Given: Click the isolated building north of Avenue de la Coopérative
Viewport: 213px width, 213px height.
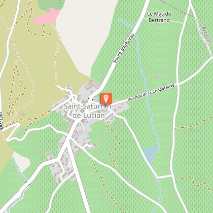Looking at the screenshot, I should (159, 78).
